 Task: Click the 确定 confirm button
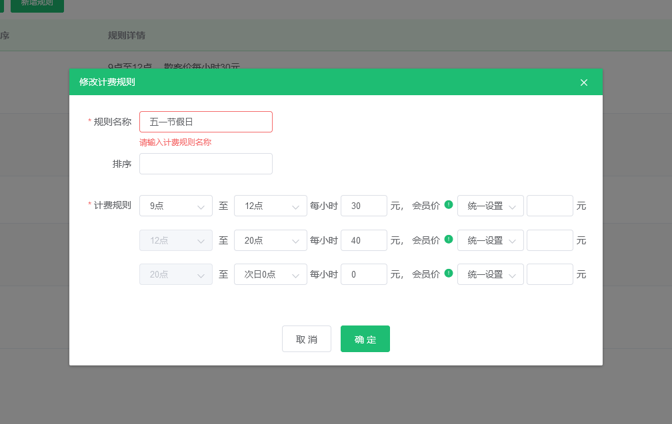[x=365, y=339]
